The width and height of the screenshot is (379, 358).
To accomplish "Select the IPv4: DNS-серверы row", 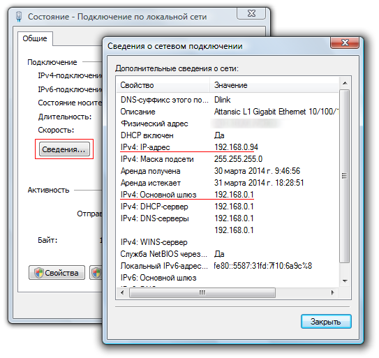I will 228,218.
